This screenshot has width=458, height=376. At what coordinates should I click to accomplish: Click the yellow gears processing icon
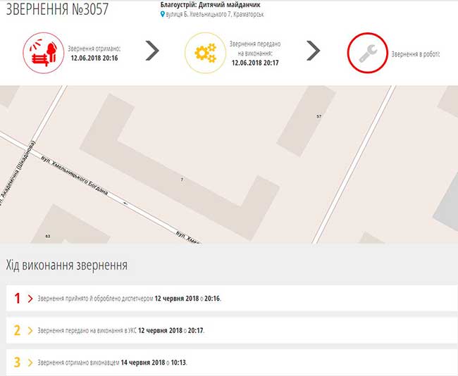point(205,53)
